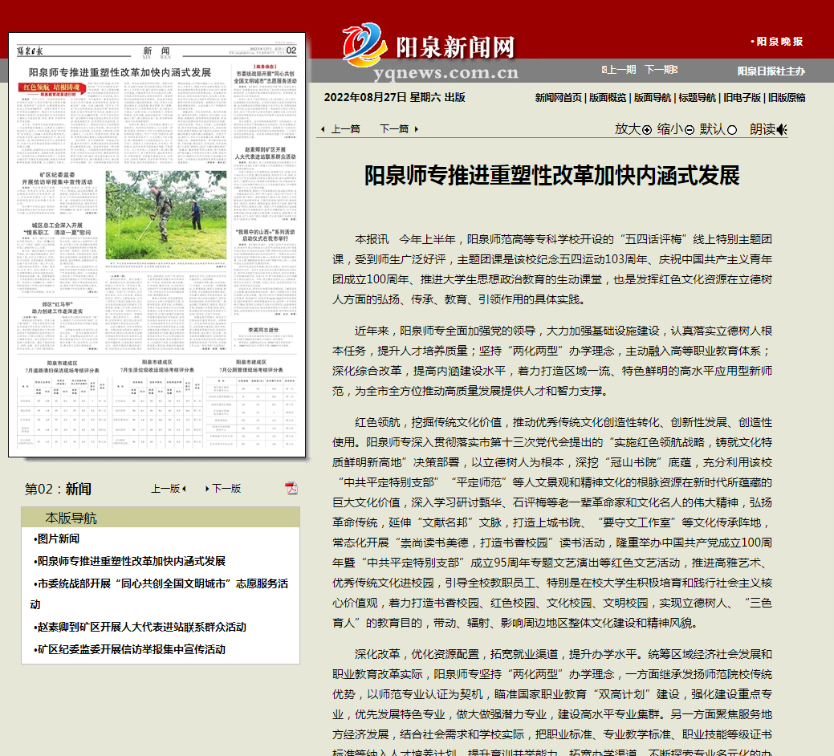Screen dimensions: 834x756
Task: Click the 第02：新闻 page label
Action: (58, 489)
